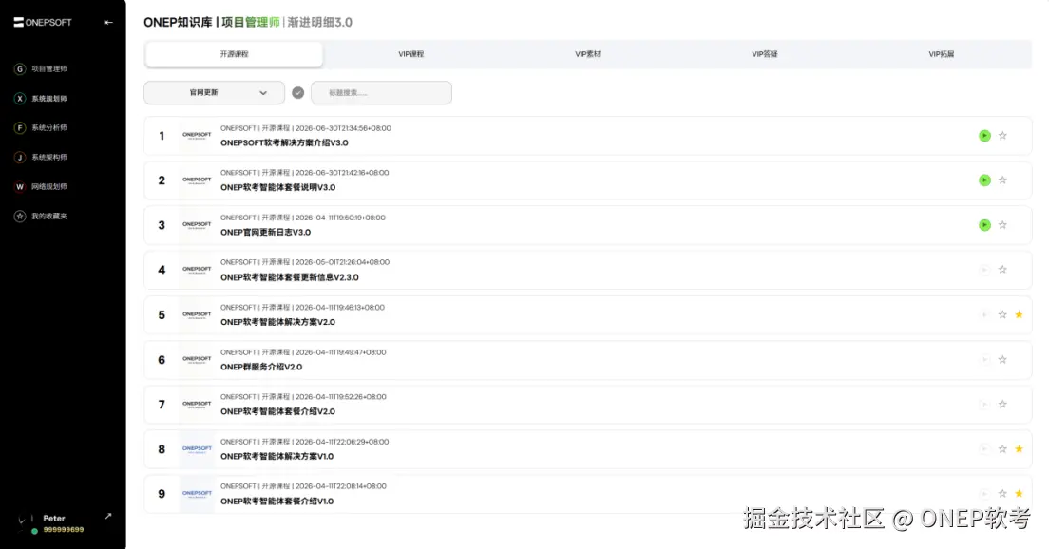Viewport: 1049px width, 549px height.
Task: Open the J icon for 系统架构师
Action: pos(20,157)
